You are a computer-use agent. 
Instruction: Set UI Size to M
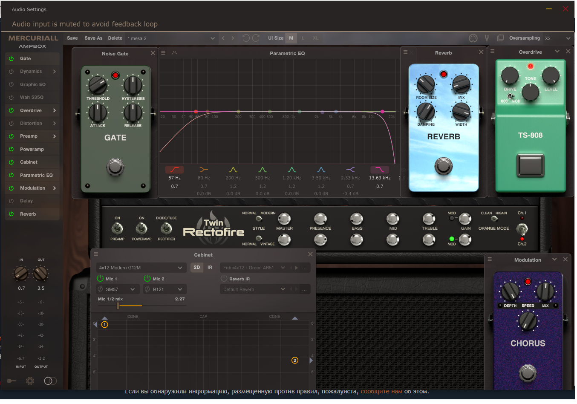tap(291, 38)
